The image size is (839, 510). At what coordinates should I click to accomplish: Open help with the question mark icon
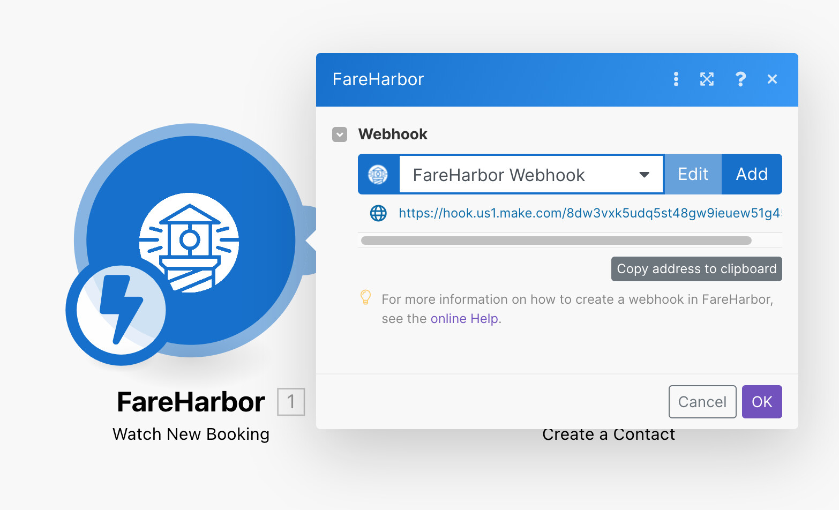(740, 79)
